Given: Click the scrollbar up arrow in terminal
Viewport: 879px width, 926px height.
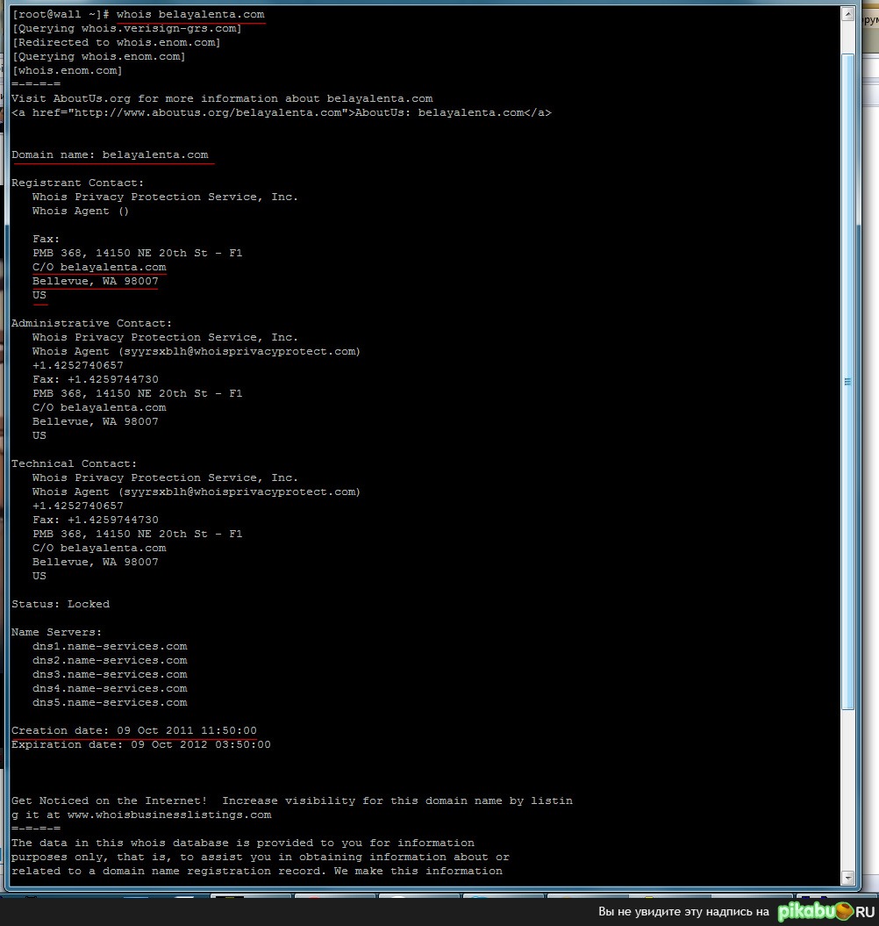Looking at the screenshot, I should point(847,15).
